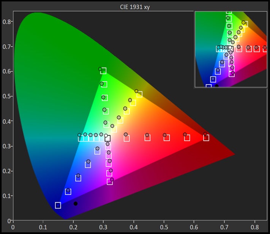270x234 pixels.
Task: Click the CIE 1931 xy chart title
Action: 134,6
